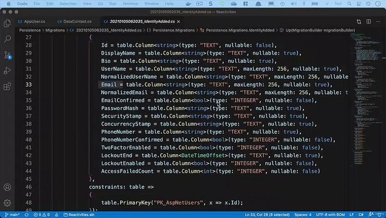Change line ending via LF indicator
Screen dimensions: 386x218
pos(351,215)
